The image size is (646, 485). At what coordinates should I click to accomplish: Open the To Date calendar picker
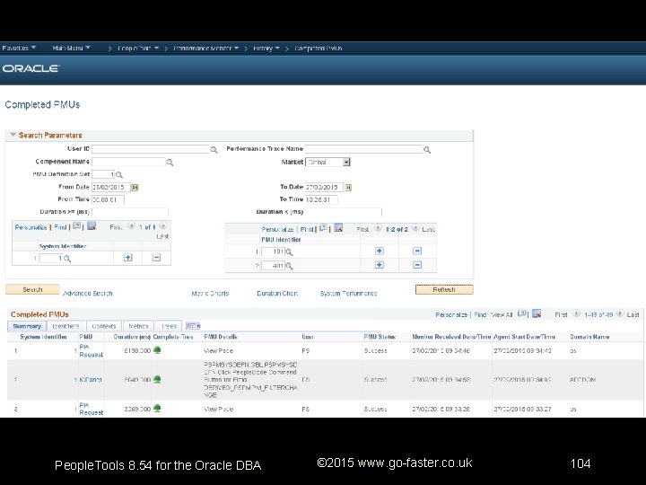(348, 187)
